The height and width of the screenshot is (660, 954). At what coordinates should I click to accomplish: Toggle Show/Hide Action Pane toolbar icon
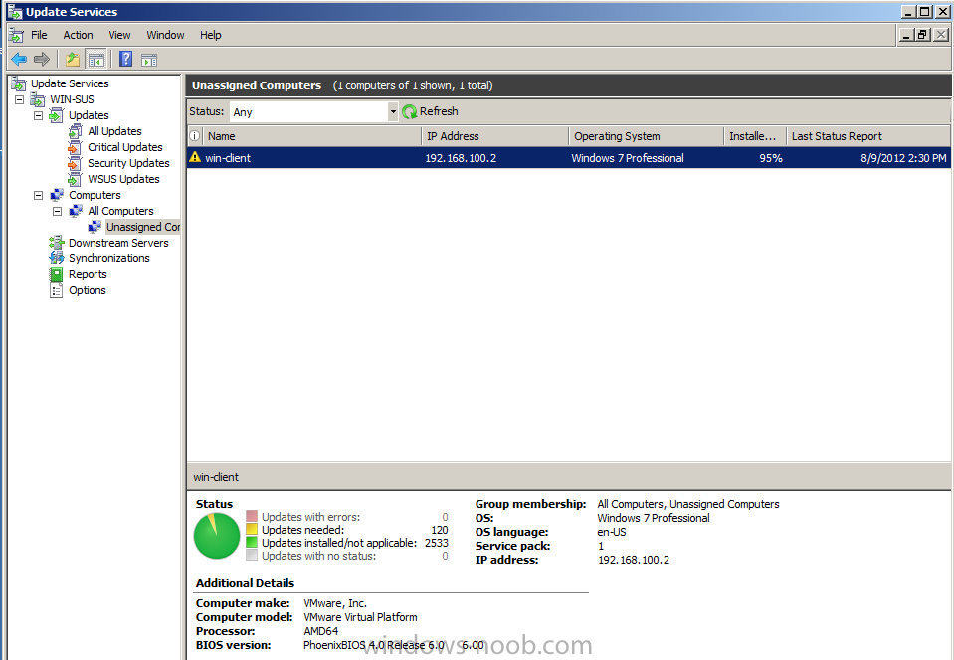[149, 59]
